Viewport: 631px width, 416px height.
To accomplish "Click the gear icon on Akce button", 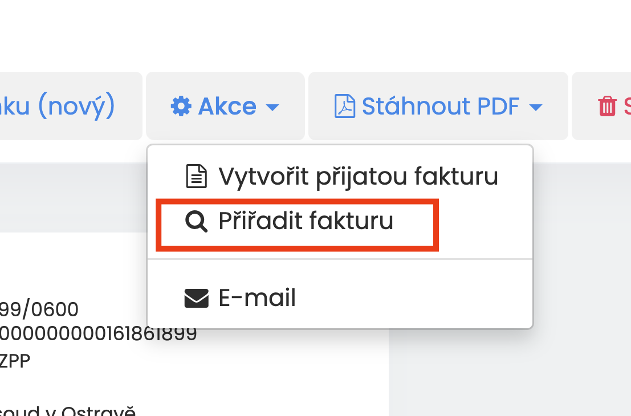I will coord(181,106).
